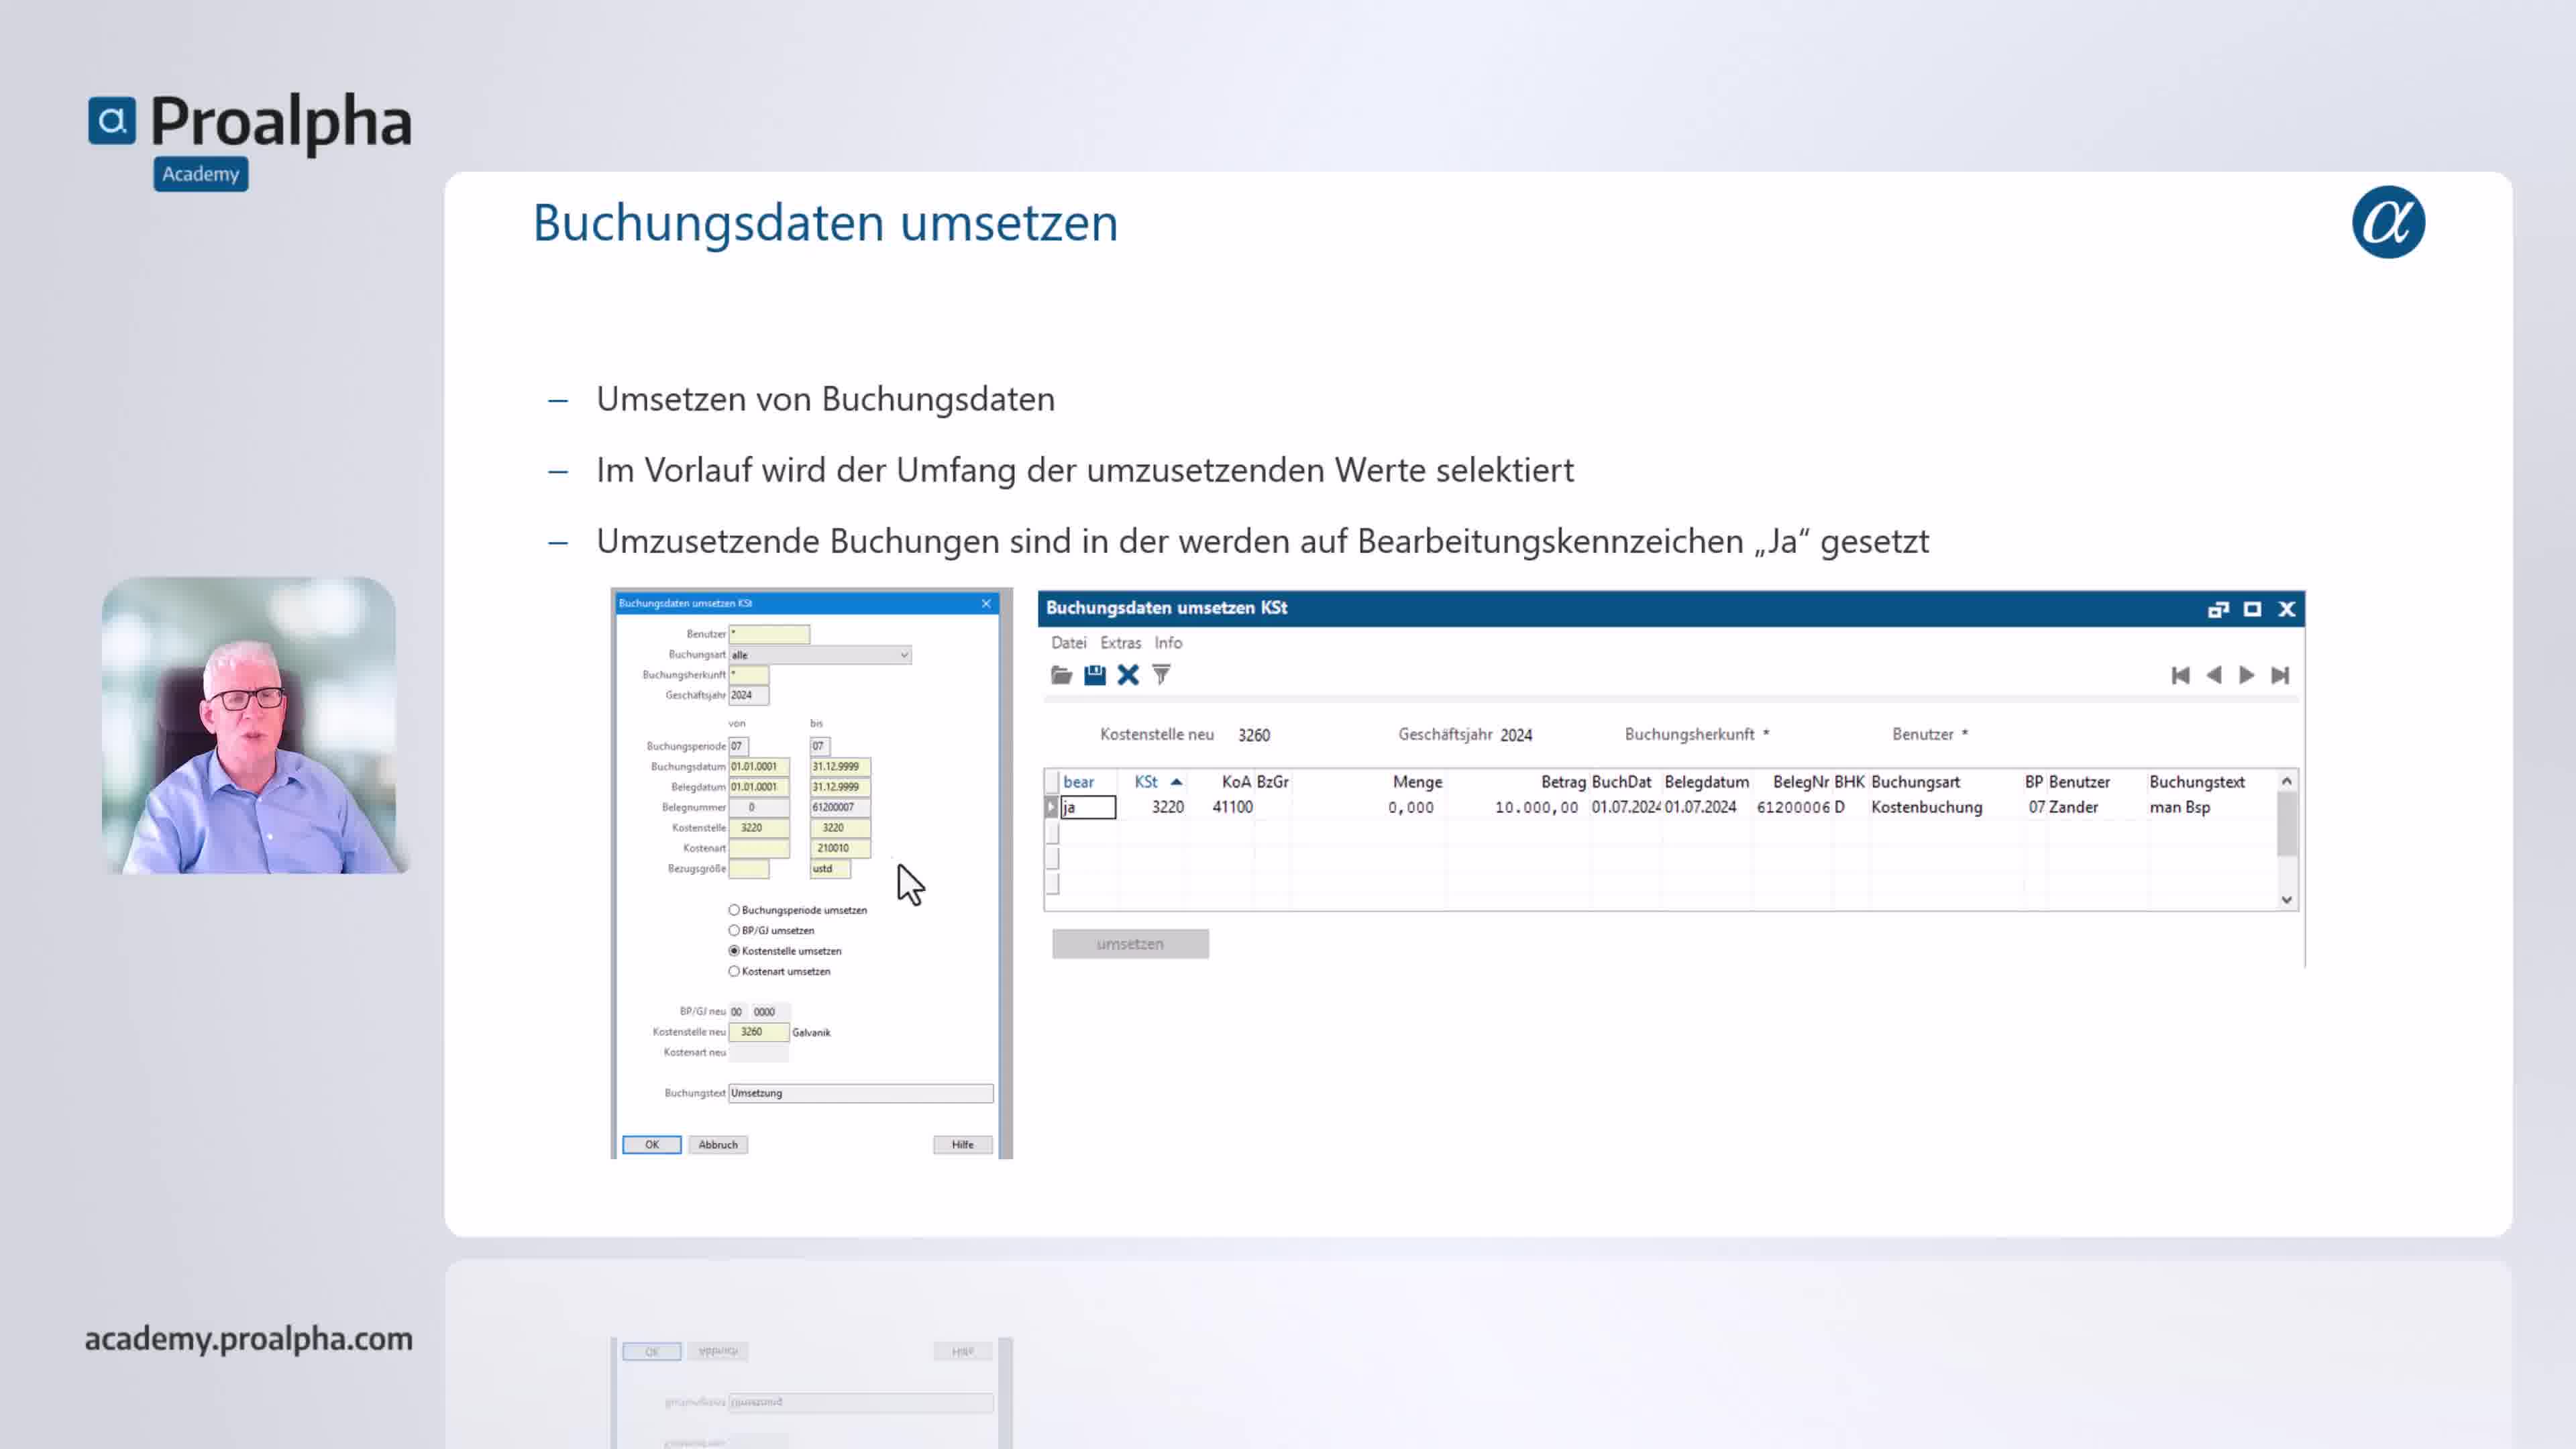The height and width of the screenshot is (1449, 2576).
Task: Open the Extras menu
Action: pos(1120,643)
